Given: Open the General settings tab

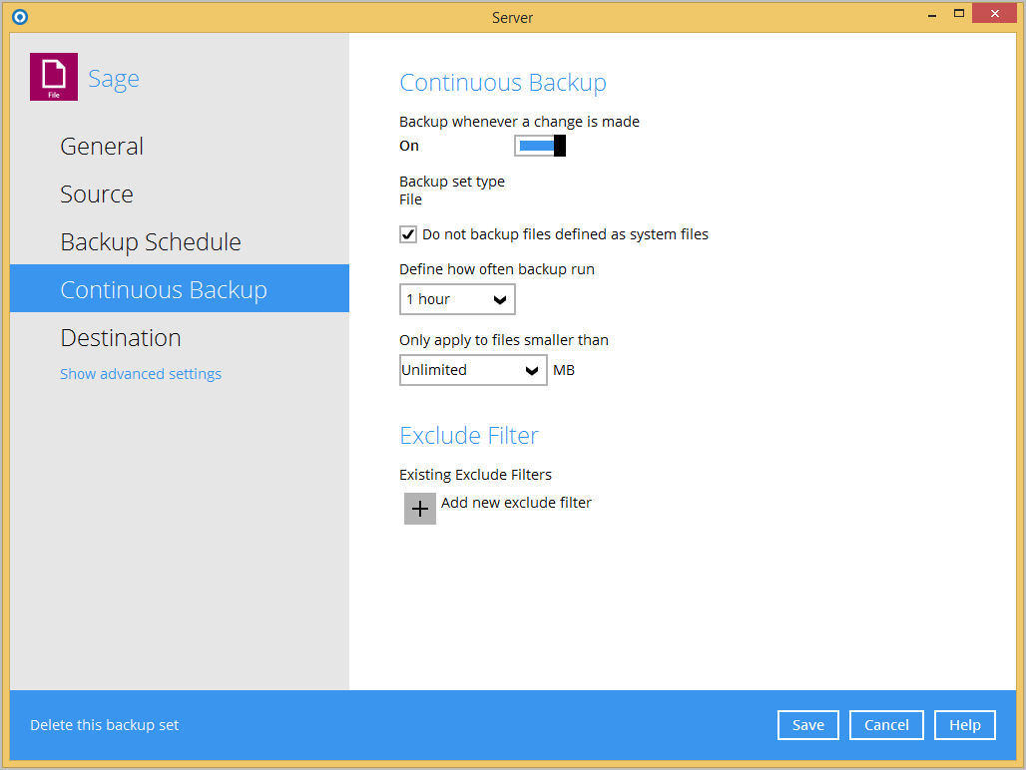Looking at the screenshot, I should (102, 147).
